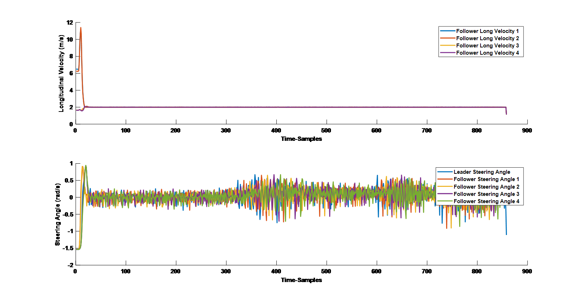Image resolution: width=583 pixels, height=298 pixels.
Task: Click the purple line sample for Follower Steering Angle 3
Action: coord(445,194)
